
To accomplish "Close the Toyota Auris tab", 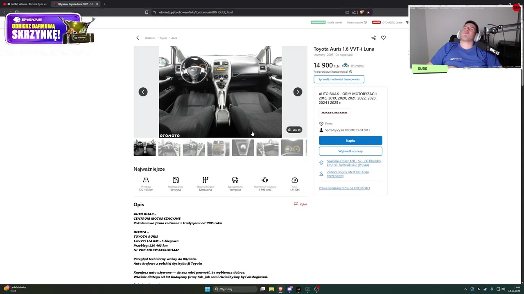I will pyautogui.click(x=97, y=4).
